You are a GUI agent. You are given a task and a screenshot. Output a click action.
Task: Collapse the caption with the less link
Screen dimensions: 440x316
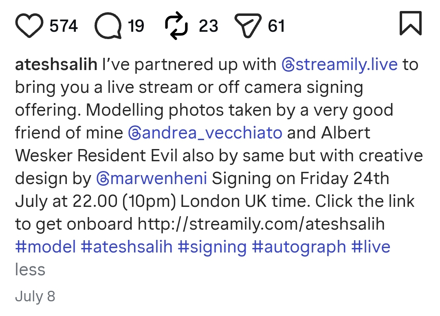(30, 270)
